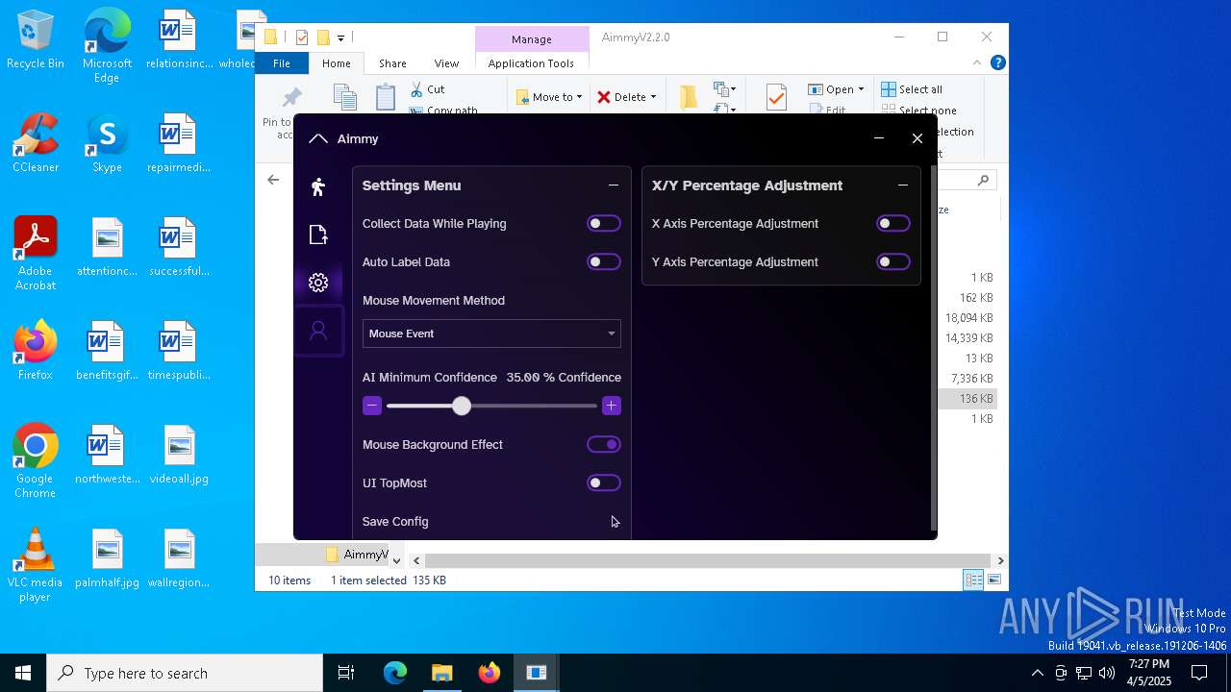The image size is (1231, 692).
Task: Open the Delete dropdown arrow in Explorer
Action: point(653,97)
